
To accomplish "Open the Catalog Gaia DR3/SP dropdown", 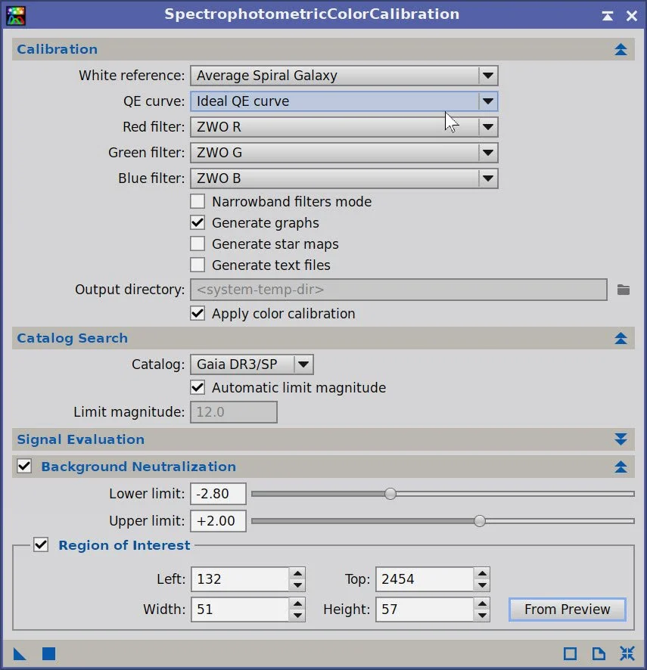I will (252, 364).
